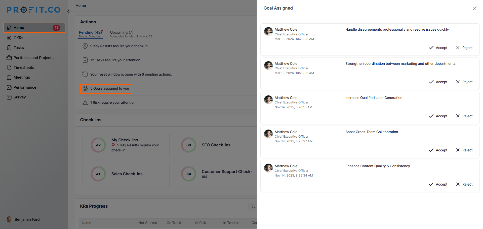
Task: Open the 12 Tasks require attention item
Action: (x=115, y=60)
